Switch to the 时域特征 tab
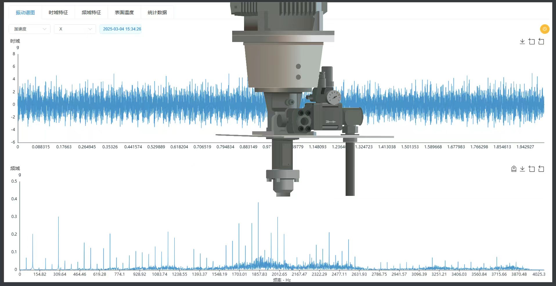Image resolution: width=556 pixels, height=286 pixels. [x=58, y=12]
